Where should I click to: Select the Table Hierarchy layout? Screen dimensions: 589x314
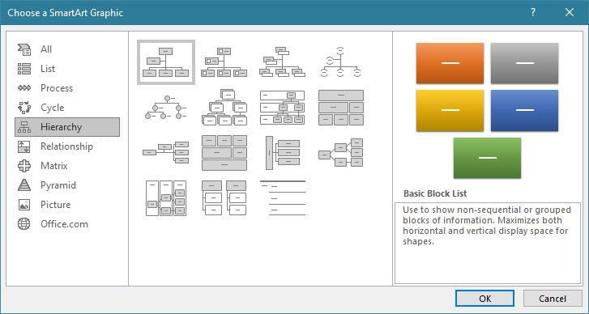341,108
